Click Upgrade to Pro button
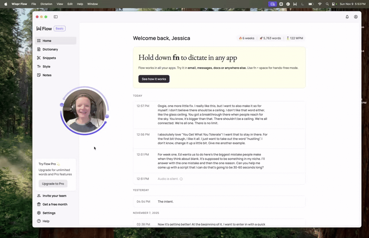The width and height of the screenshot is (369, 238). (x=53, y=184)
